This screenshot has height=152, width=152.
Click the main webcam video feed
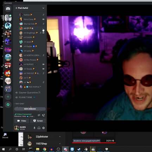tap(100, 68)
